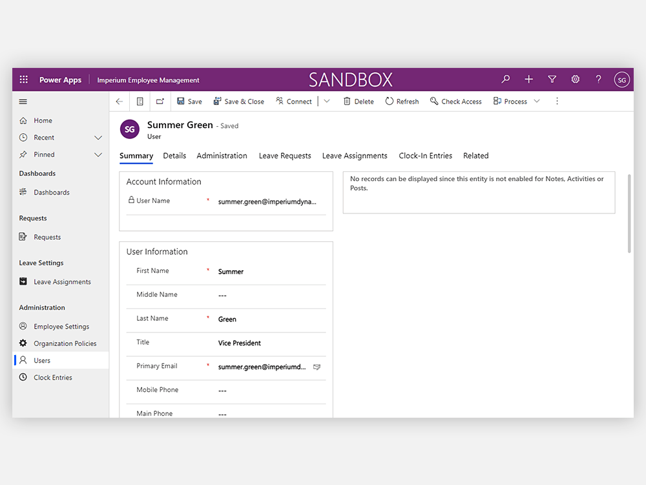Open Clock Entries in sidebar

point(61,378)
